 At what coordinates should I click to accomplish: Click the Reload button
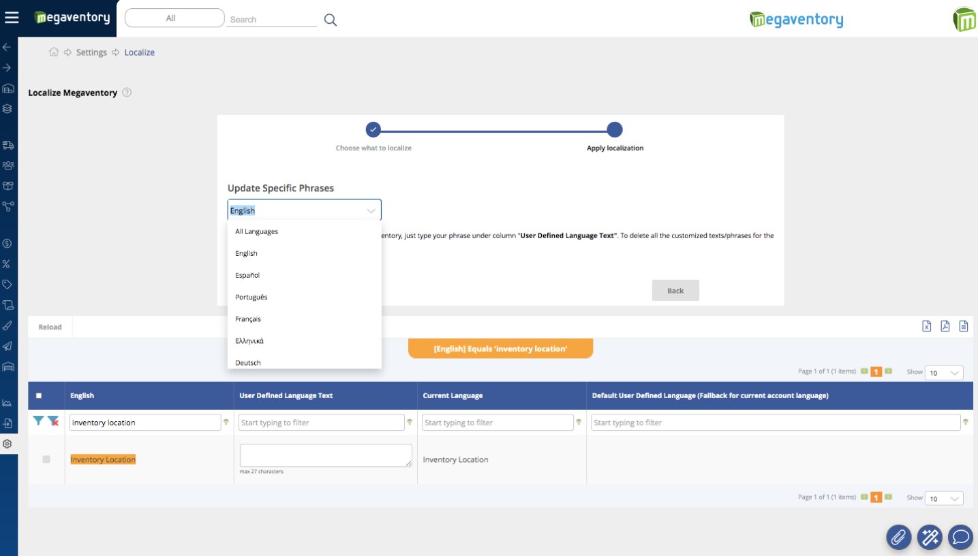(50, 327)
